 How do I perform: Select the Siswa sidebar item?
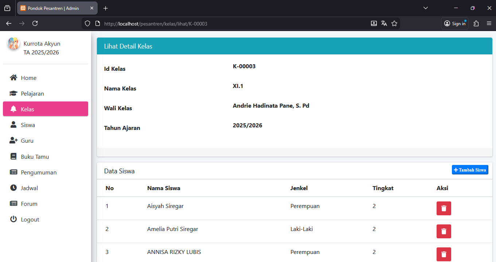point(28,125)
